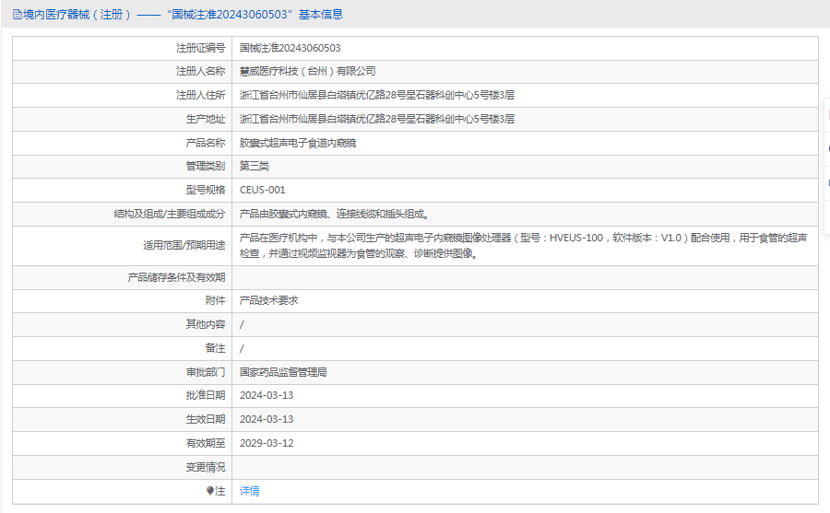Click the 注册人住所 label
830x513 pixels.
point(201,95)
